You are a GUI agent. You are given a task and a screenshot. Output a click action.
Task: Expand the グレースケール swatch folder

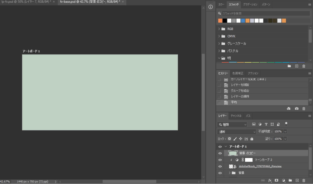[219, 44]
